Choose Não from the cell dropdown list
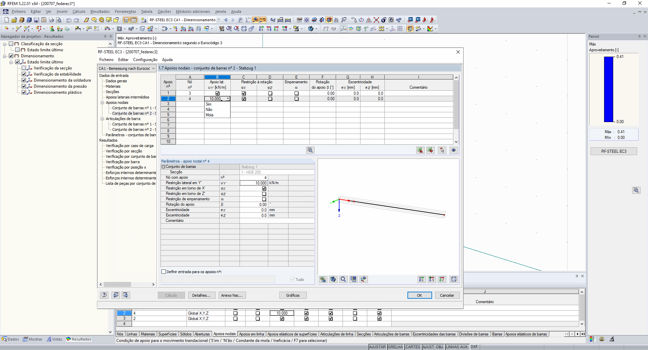The image size is (648, 350). coord(217,110)
